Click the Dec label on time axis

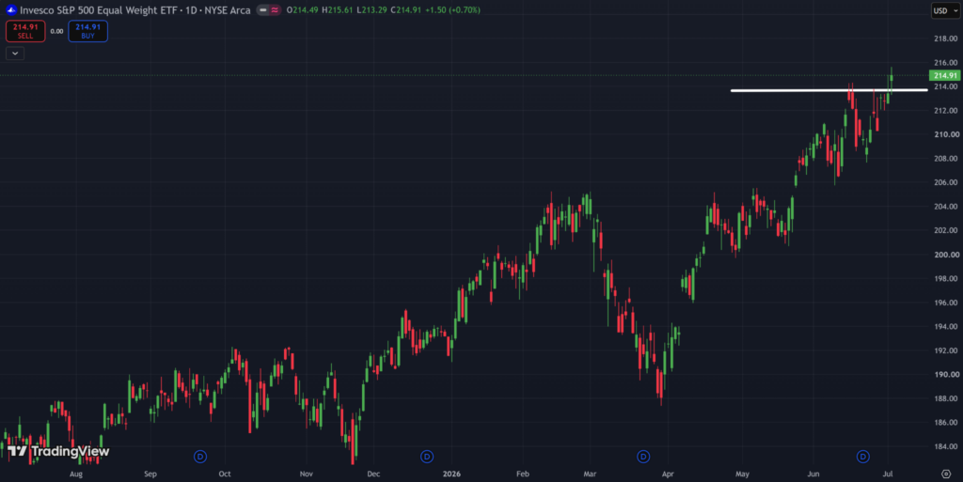click(373, 474)
